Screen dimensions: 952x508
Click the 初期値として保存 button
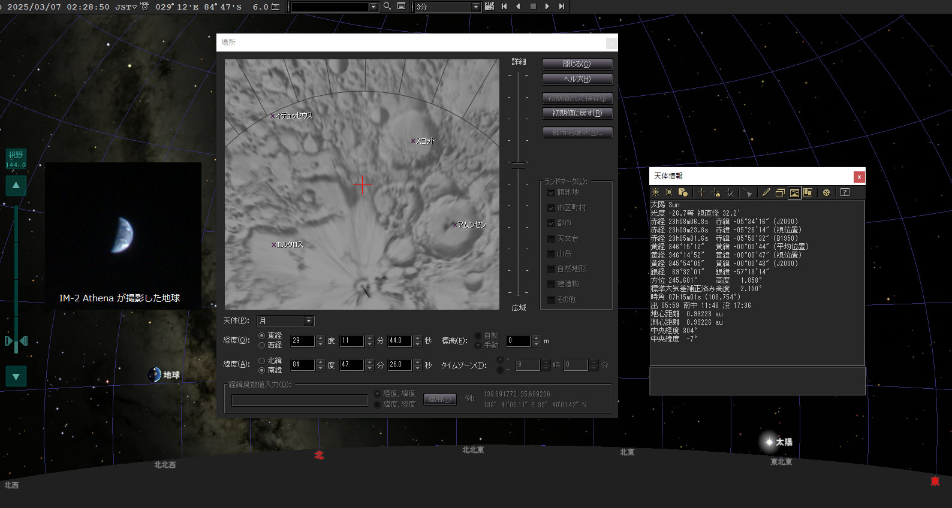(x=577, y=98)
